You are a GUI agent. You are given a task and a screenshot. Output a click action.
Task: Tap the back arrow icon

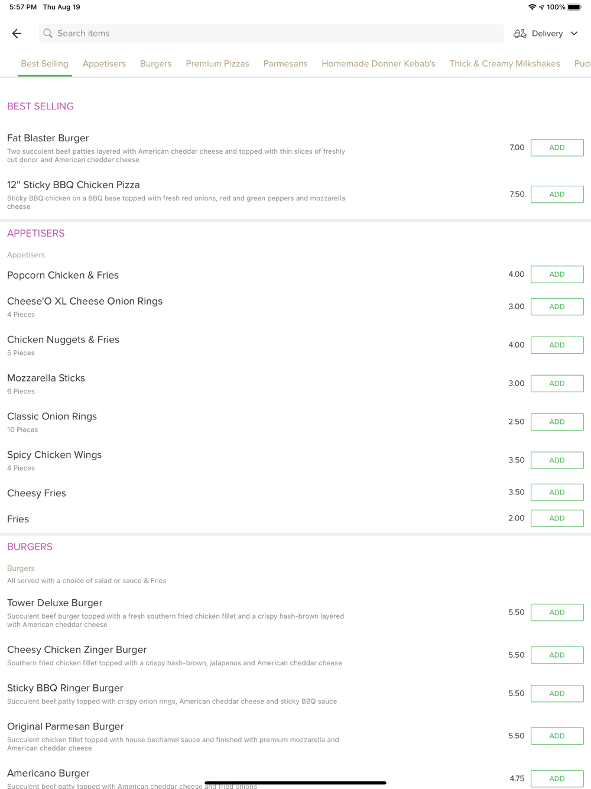[x=17, y=34]
